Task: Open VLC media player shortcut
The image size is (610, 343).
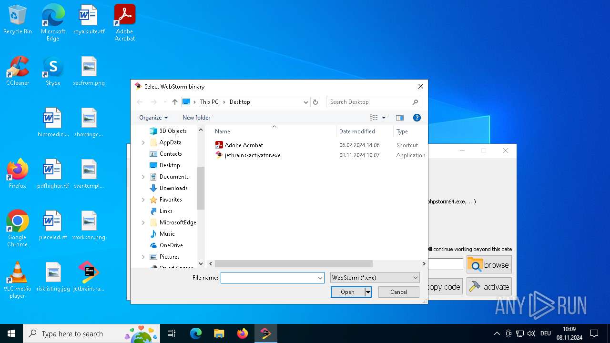Action: 18,280
